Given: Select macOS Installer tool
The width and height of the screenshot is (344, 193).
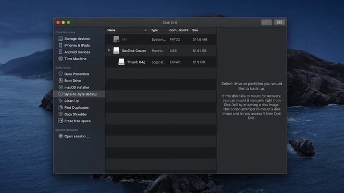Looking at the screenshot, I should pyautogui.click(x=77, y=87).
